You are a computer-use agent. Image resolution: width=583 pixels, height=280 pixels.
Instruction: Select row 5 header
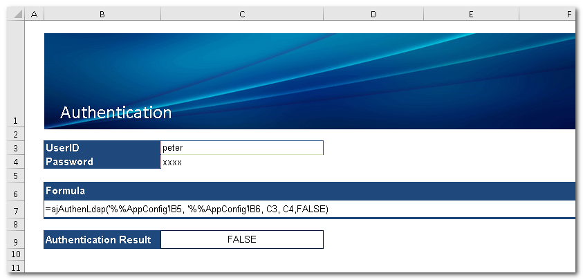click(17, 176)
